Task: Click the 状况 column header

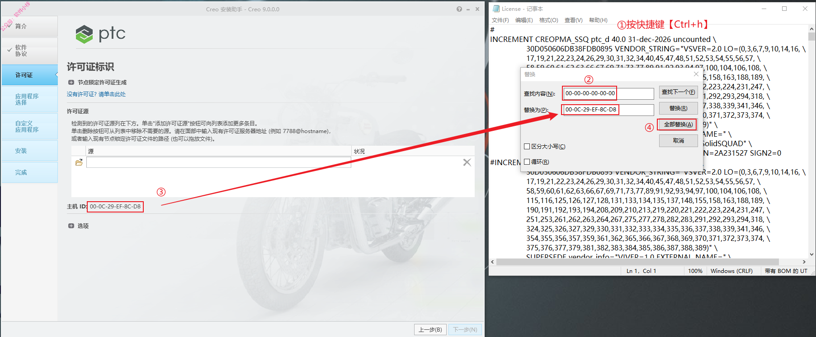Action: (x=413, y=151)
